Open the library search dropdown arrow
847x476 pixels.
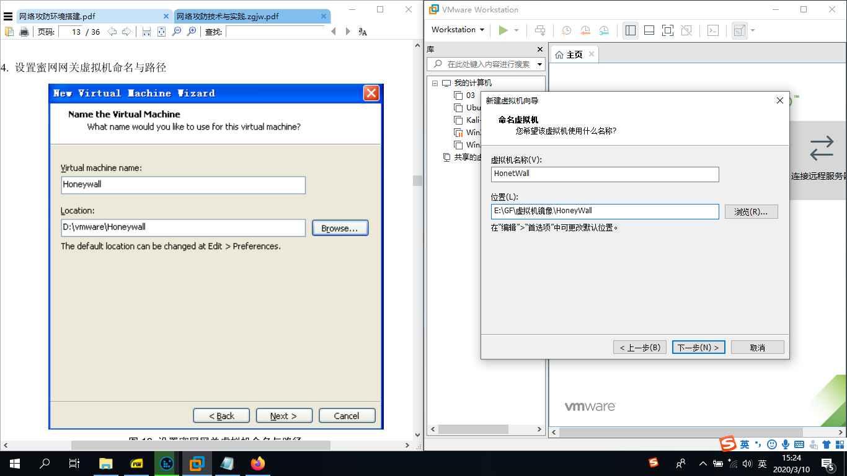539,64
